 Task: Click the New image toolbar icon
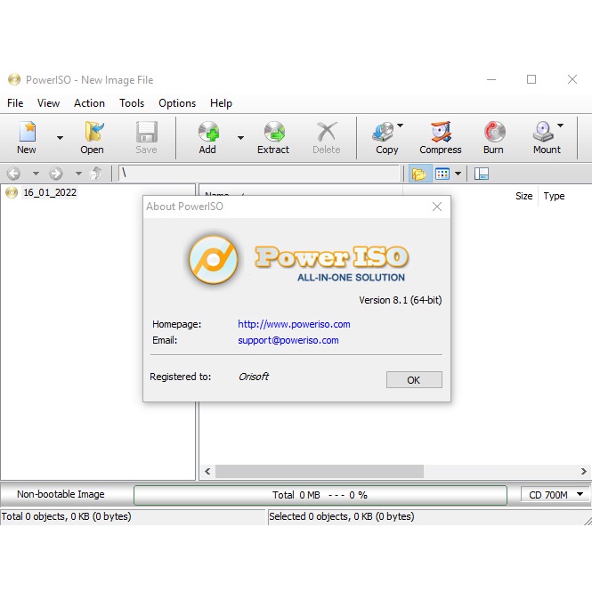28,132
